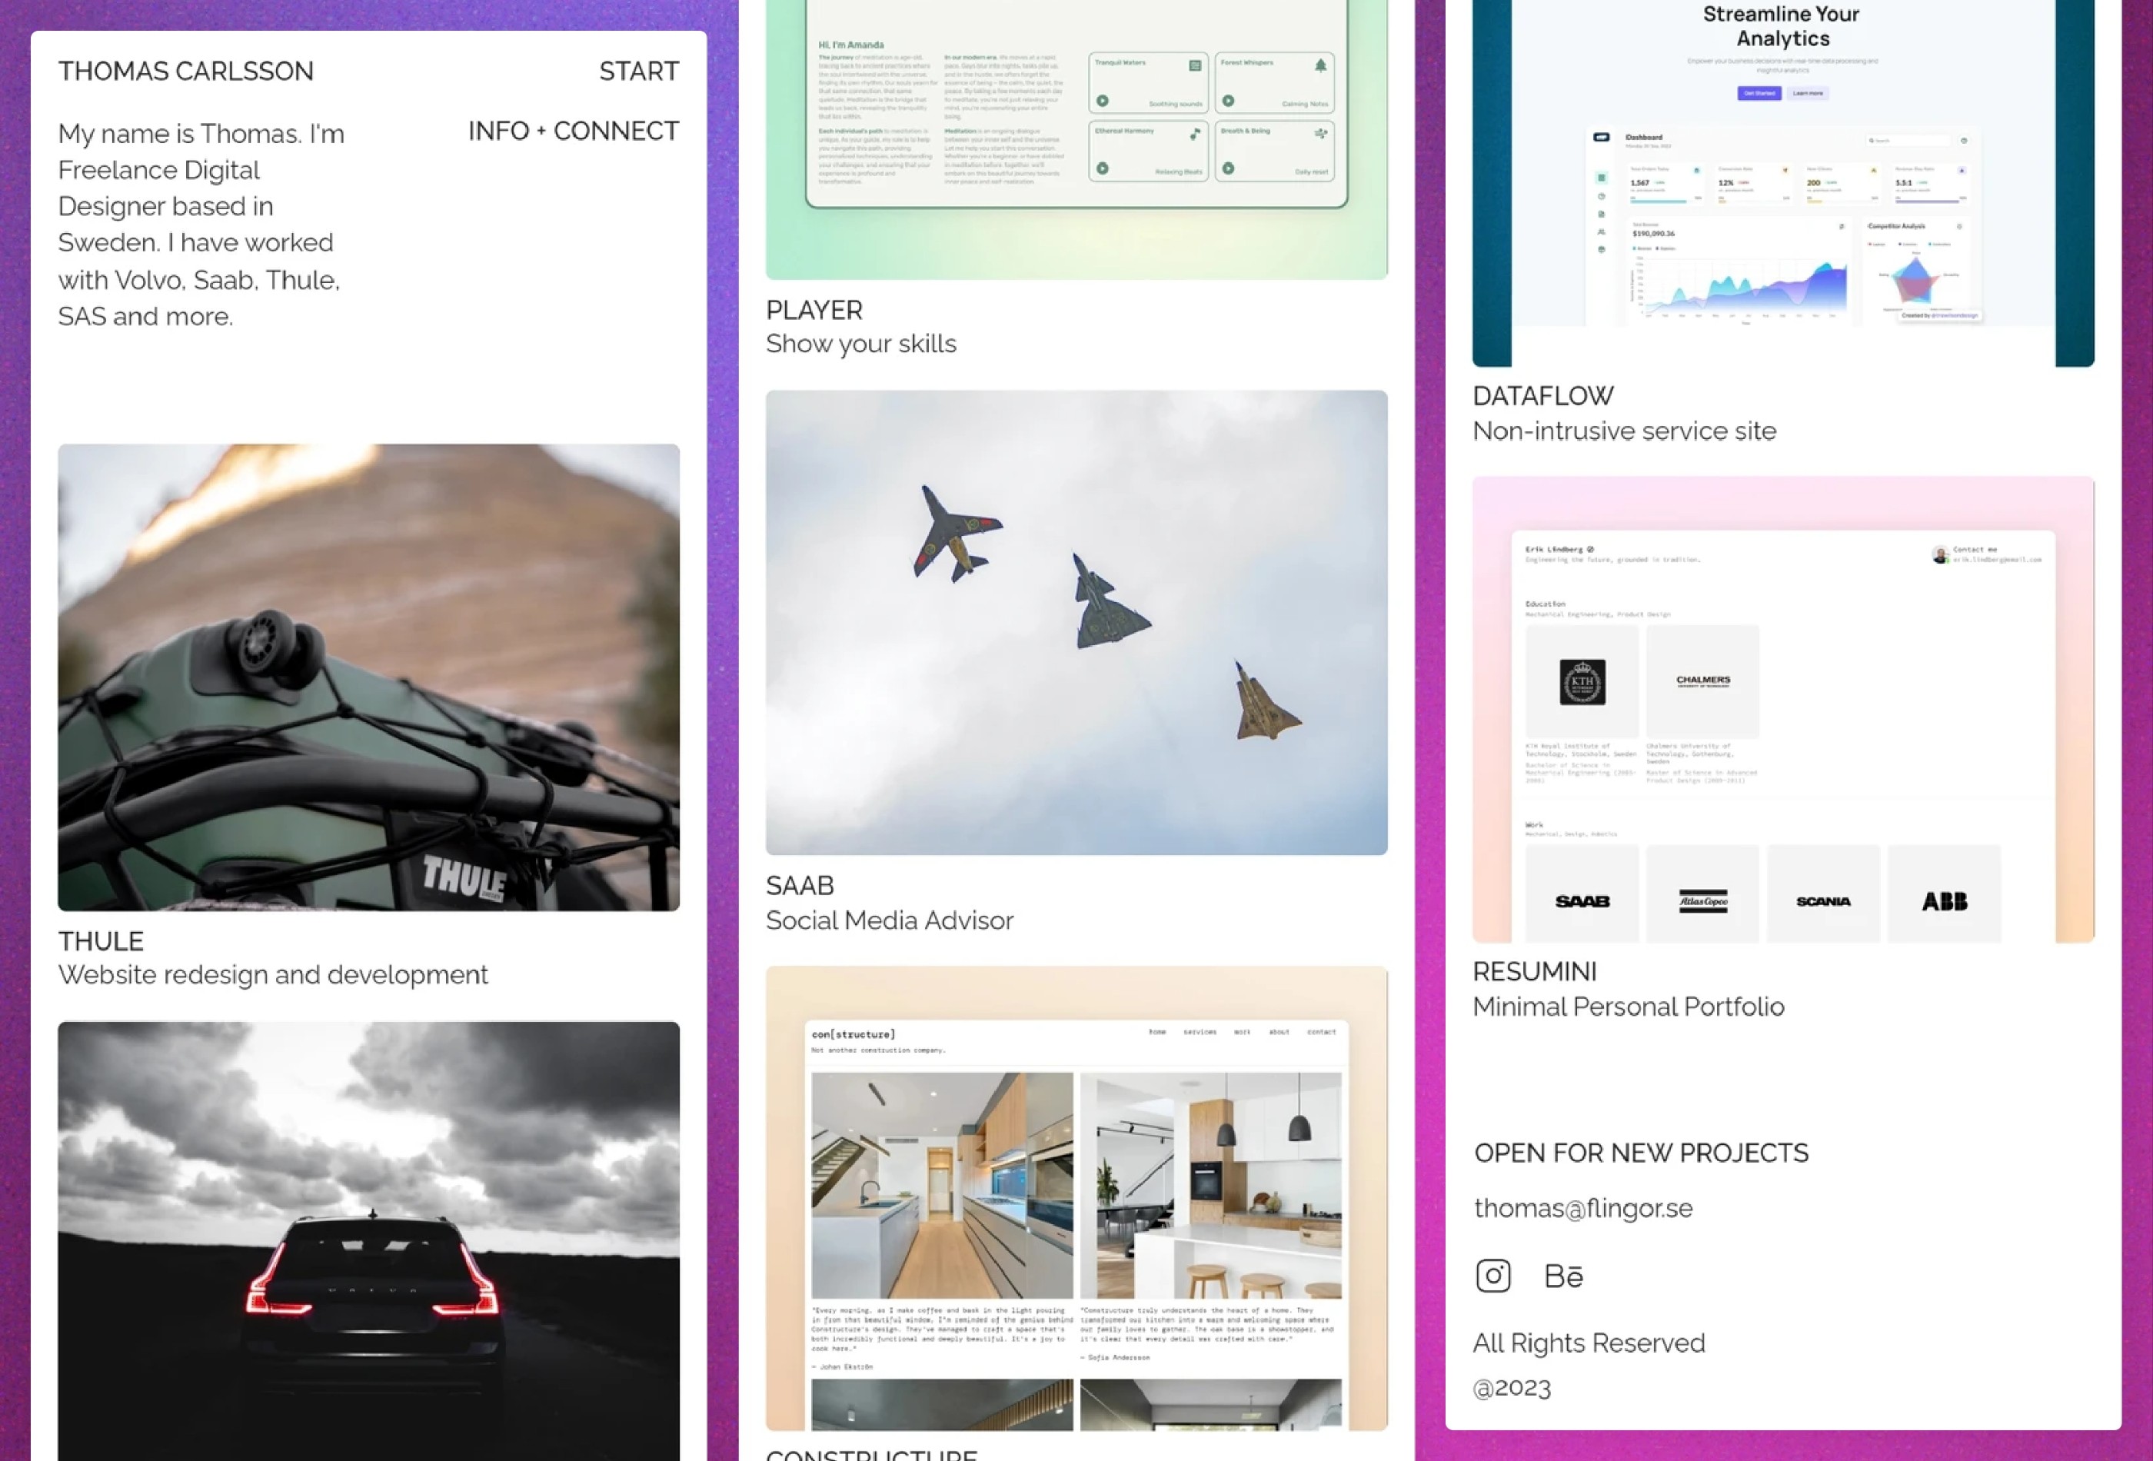Open the Behance icon link
Screen dimensions: 2153x1461
pyautogui.click(x=1563, y=1276)
